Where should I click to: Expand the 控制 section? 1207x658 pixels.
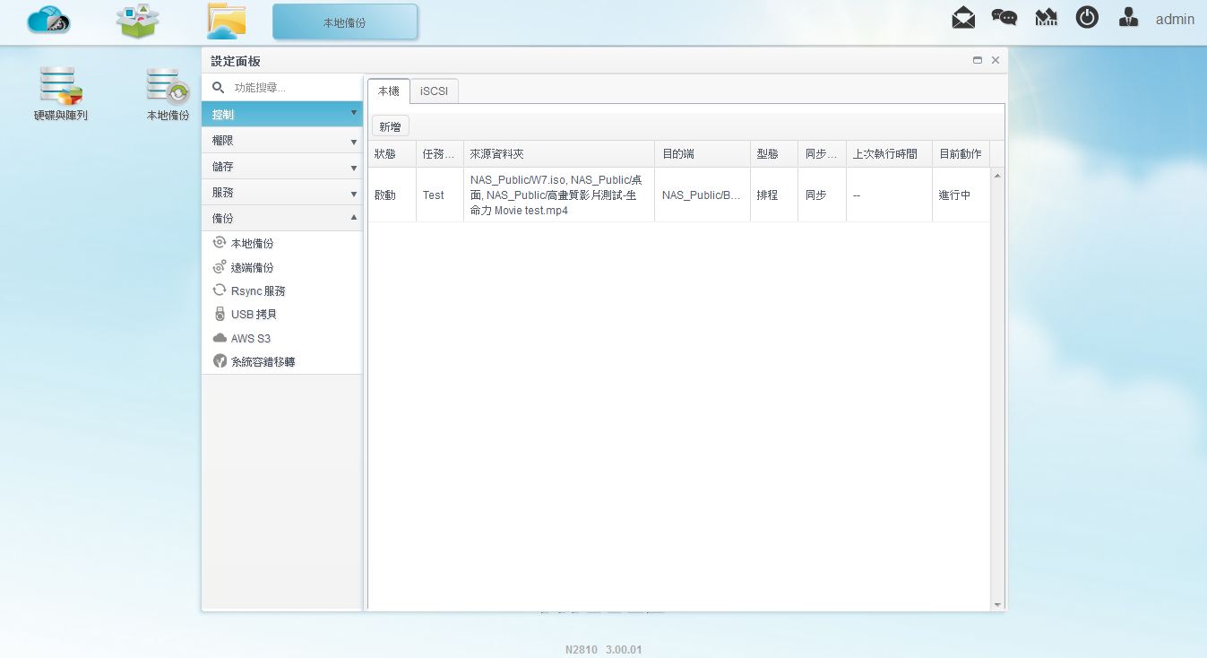tap(282, 114)
